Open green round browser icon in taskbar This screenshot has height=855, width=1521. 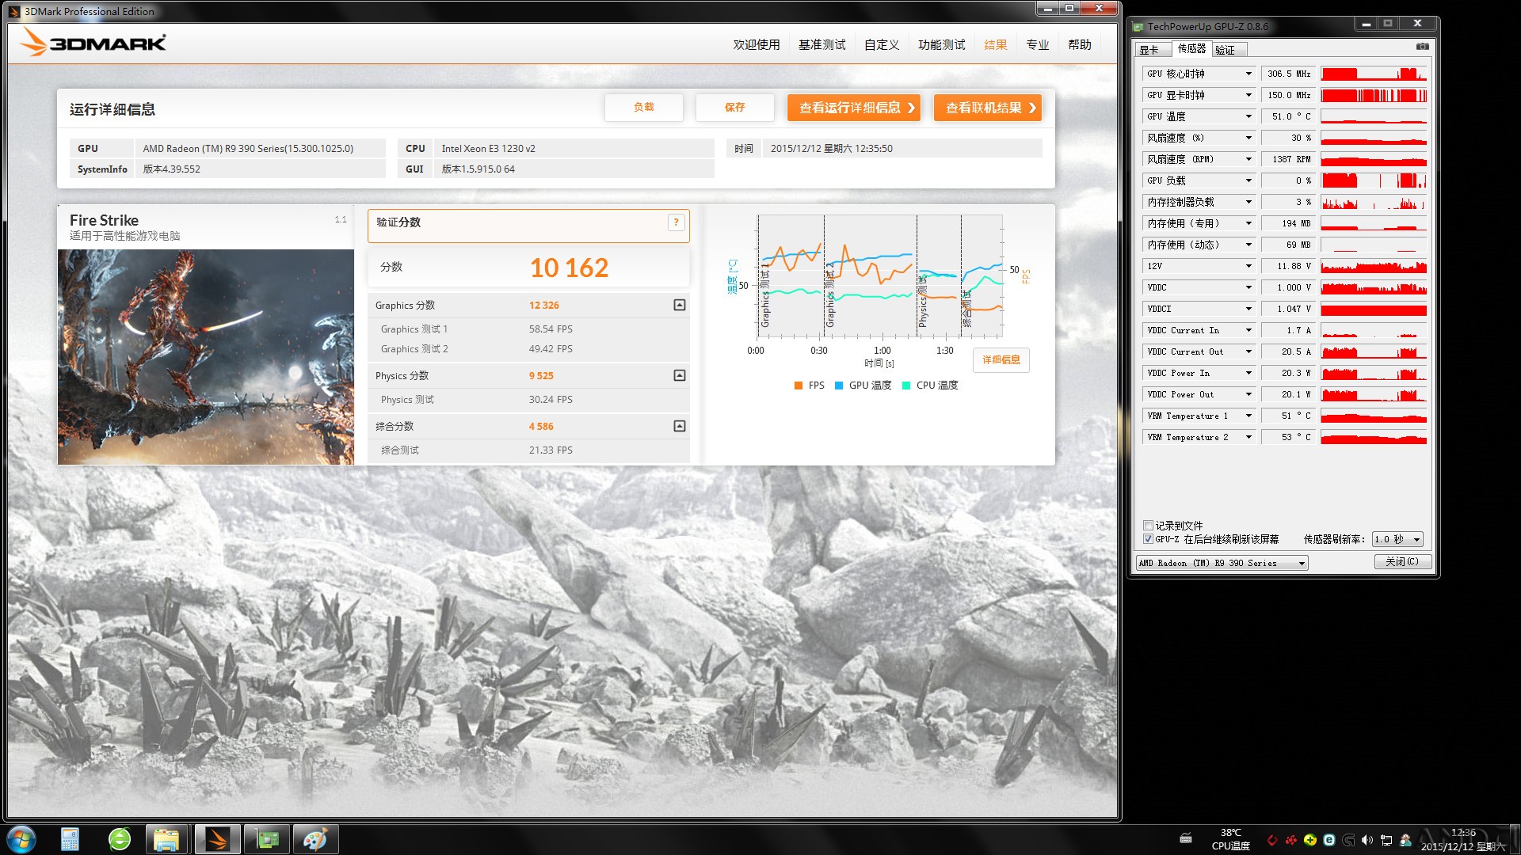[x=120, y=839]
